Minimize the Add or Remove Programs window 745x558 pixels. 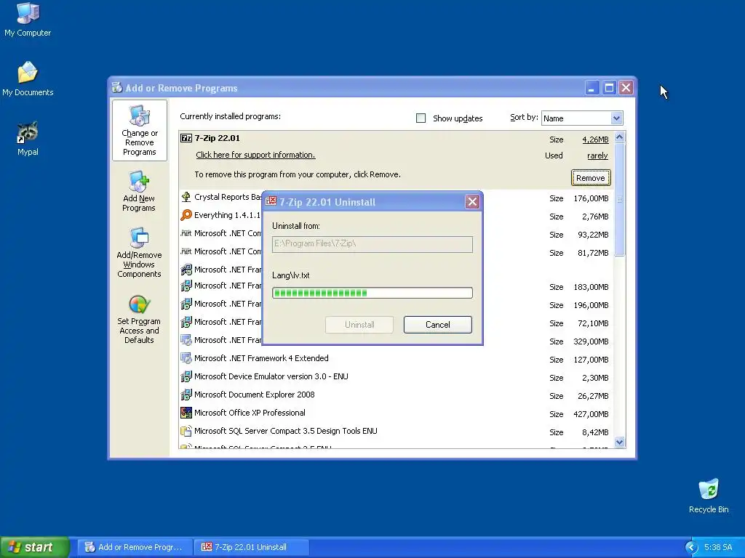point(592,88)
